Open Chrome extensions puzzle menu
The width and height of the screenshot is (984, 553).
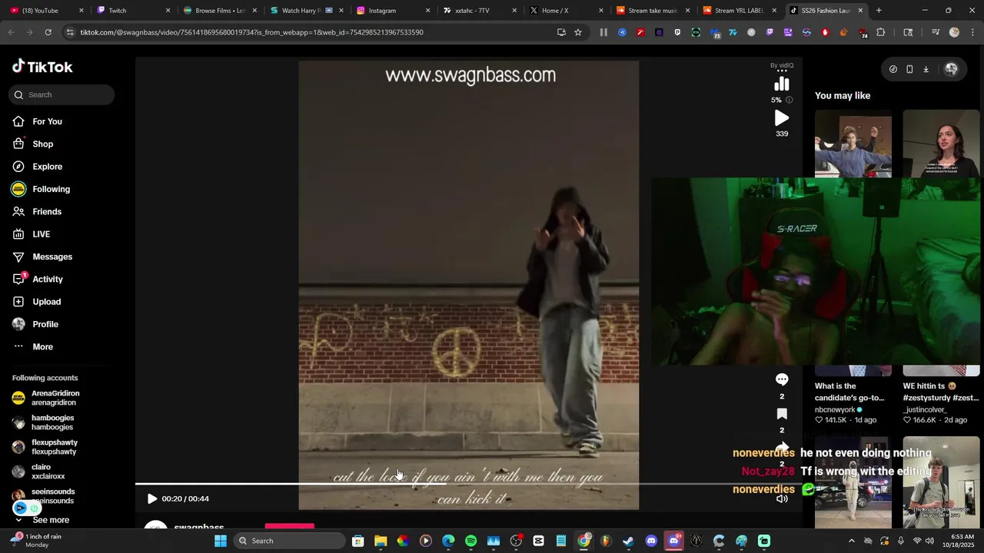pyautogui.click(x=881, y=32)
